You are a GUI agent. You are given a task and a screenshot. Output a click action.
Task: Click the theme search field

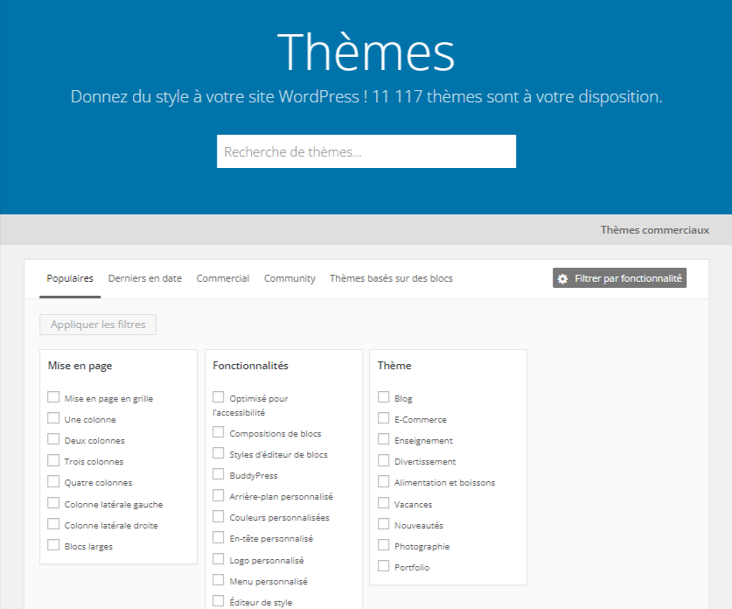pos(366,150)
